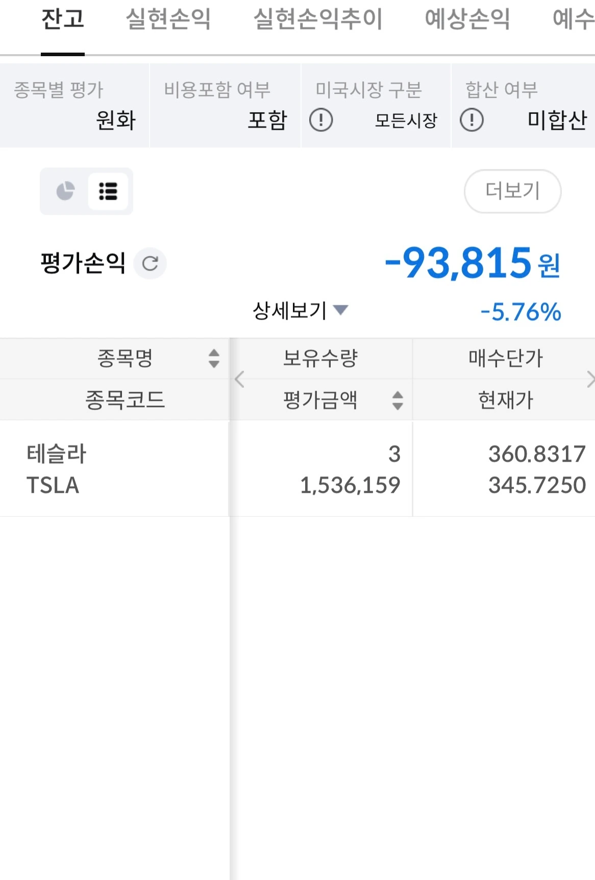Open the 잔고 tab

click(63, 19)
